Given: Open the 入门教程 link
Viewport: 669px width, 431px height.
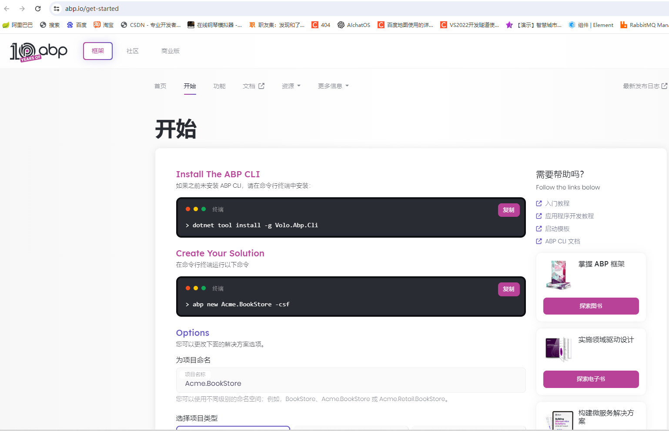Looking at the screenshot, I should tap(557, 203).
